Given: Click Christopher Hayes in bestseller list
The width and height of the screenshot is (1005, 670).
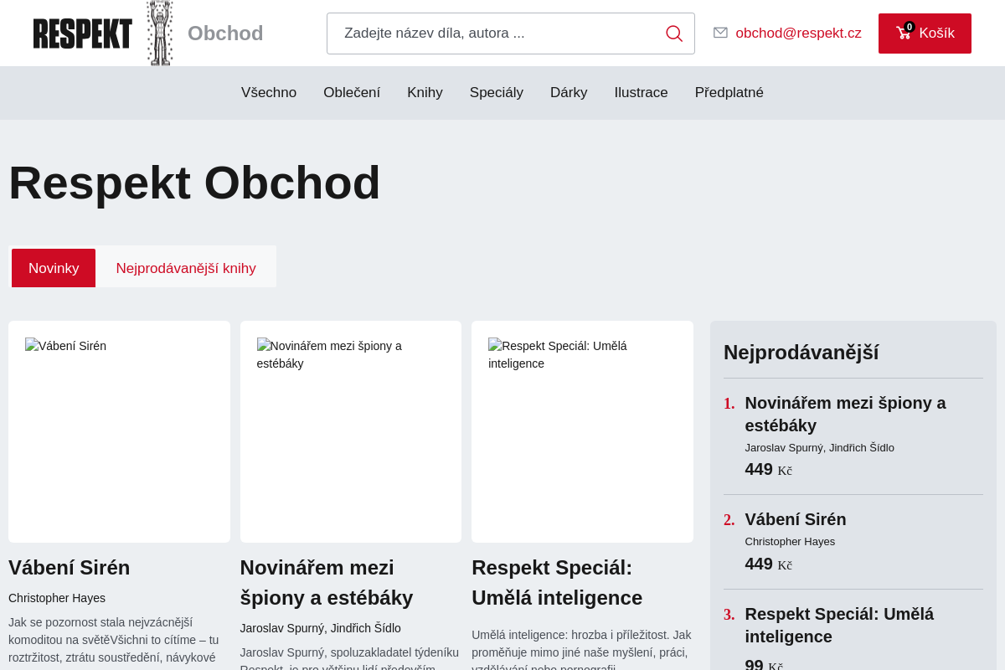Looking at the screenshot, I should click(790, 541).
